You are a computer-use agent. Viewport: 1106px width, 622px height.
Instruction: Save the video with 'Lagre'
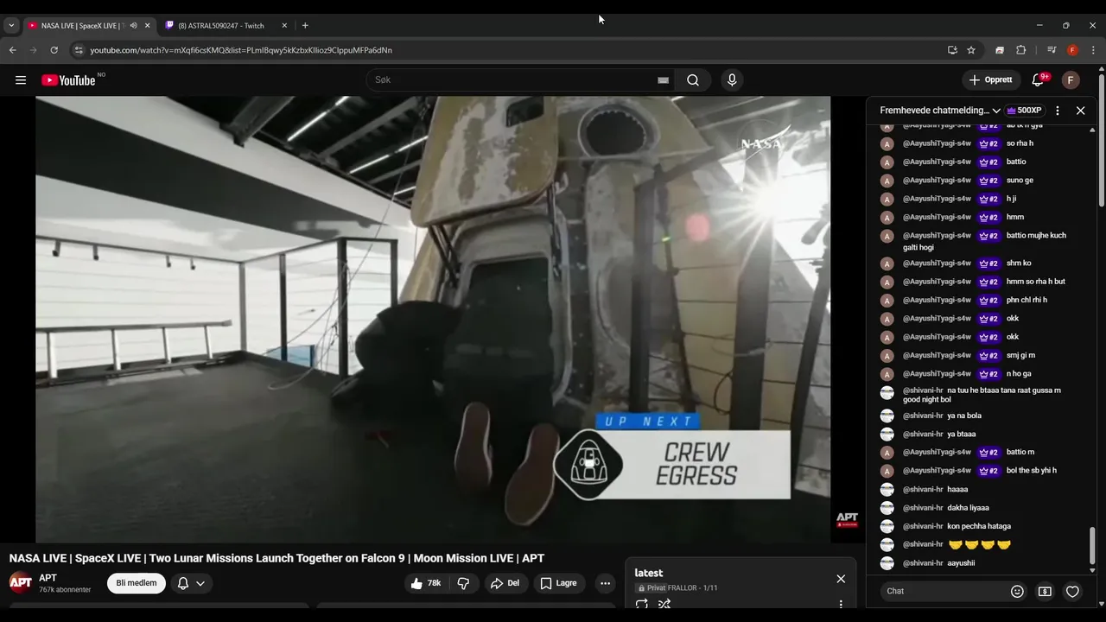click(x=559, y=583)
